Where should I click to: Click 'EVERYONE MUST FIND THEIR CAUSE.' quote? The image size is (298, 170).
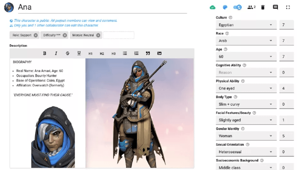(43, 95)
